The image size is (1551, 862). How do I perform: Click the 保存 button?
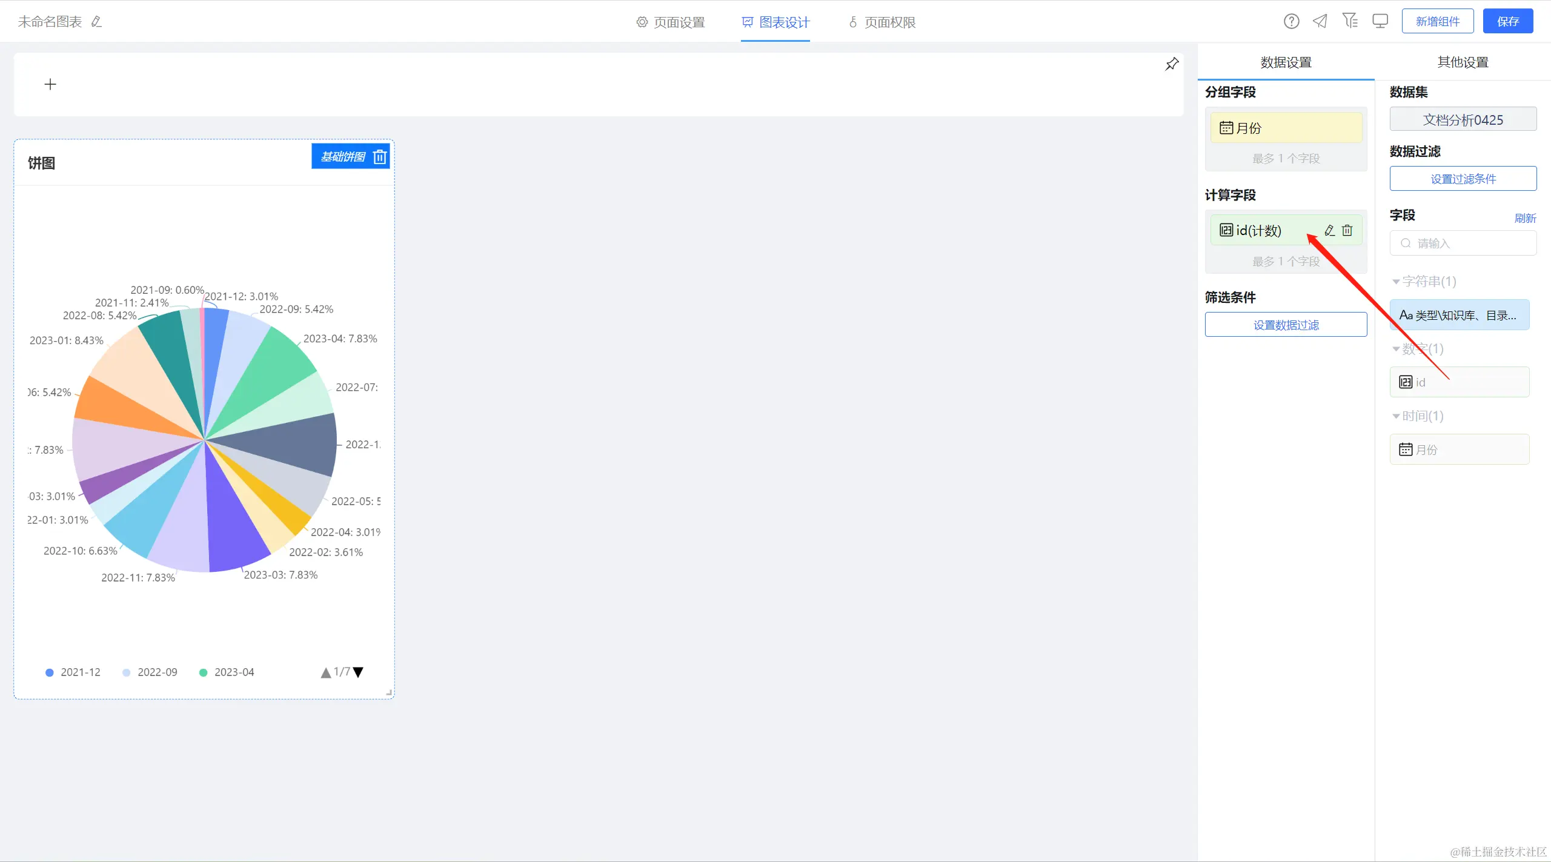[x=1507, y=22]
